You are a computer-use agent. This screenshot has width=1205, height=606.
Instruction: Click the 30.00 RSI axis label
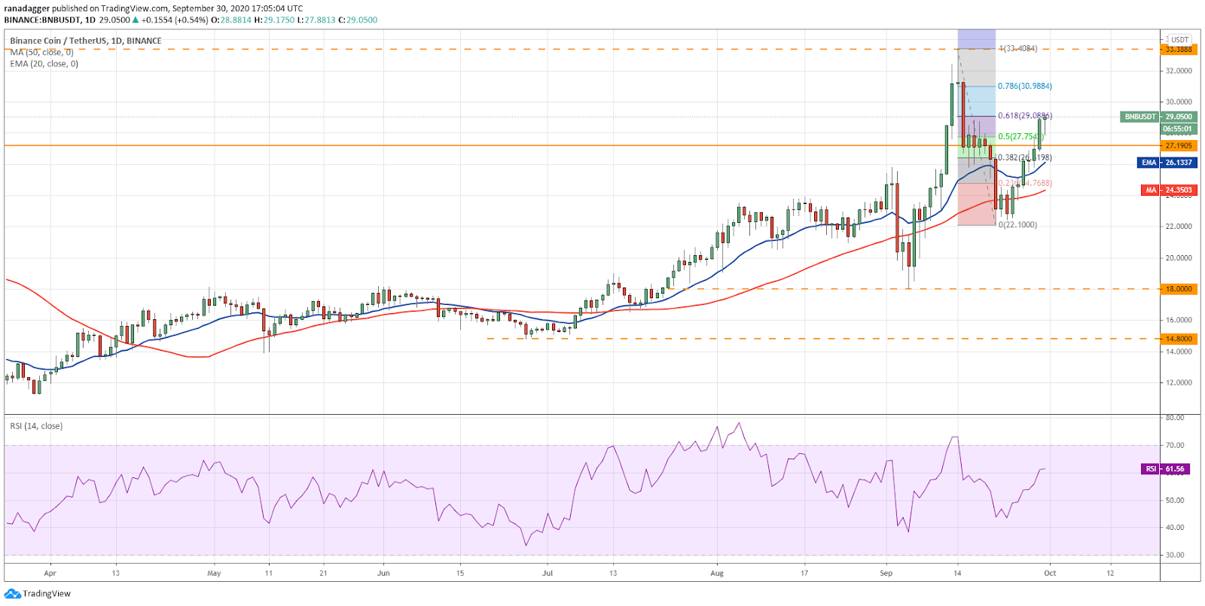[1175, 555]
